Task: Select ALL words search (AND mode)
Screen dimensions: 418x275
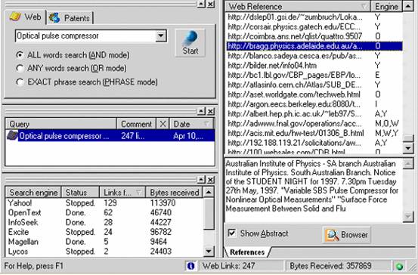Action: tap(20, 55)
